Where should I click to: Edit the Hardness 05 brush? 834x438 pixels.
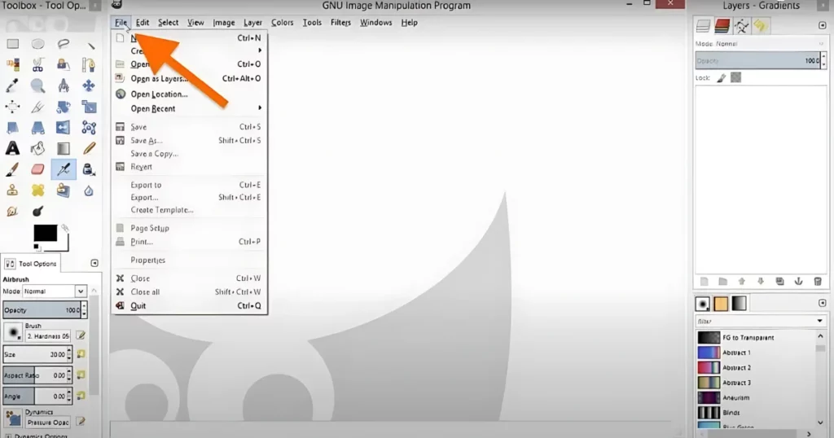[81, 335]
